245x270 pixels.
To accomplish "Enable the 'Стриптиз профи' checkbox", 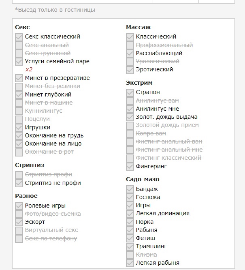I will tap(19, 175).
